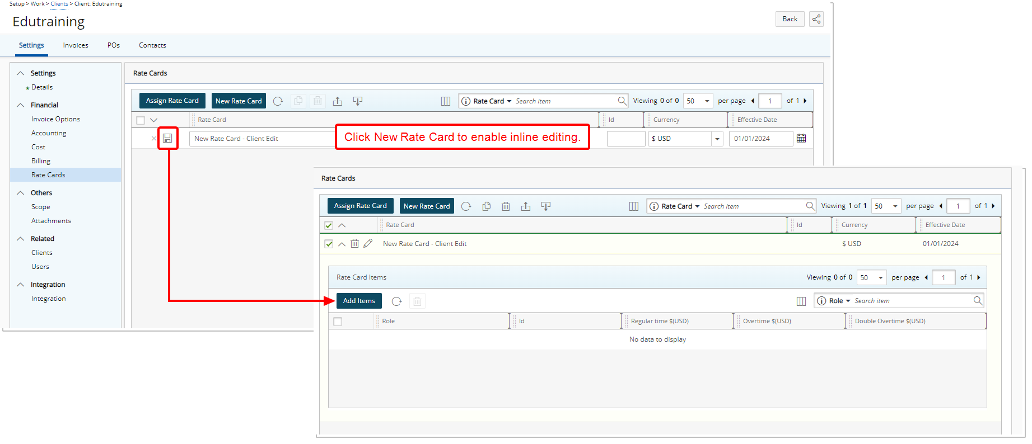Click the Add Items button
Image resolution: width=1032 pixels, height=444 pixels.
tap(359, 301)
